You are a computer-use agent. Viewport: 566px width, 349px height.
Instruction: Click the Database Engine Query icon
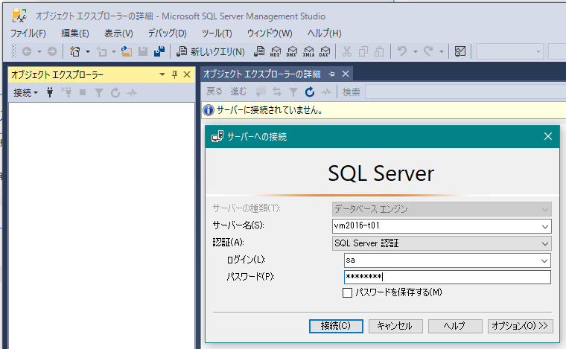pyautogui.click(x=259, y=51)
